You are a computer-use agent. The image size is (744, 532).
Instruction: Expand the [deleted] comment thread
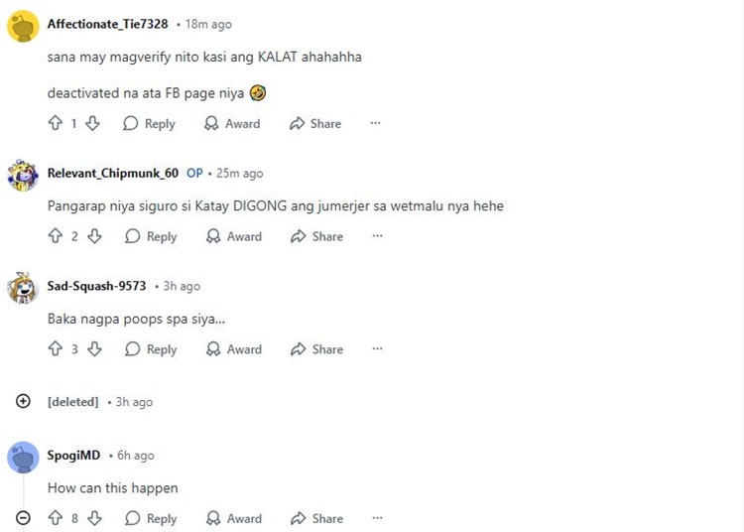23,401
